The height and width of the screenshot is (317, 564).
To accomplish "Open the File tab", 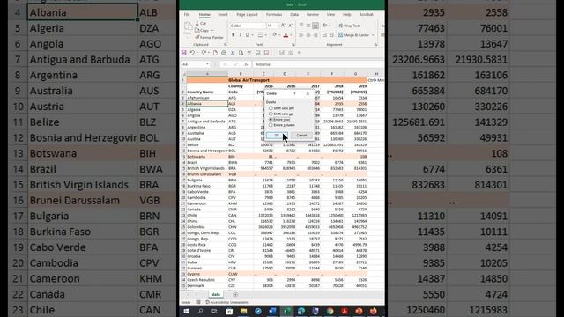I will (187, 15).
